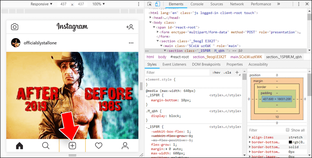Open the Properties pane tab
312x158 pixels.
(x=234, y=64)
